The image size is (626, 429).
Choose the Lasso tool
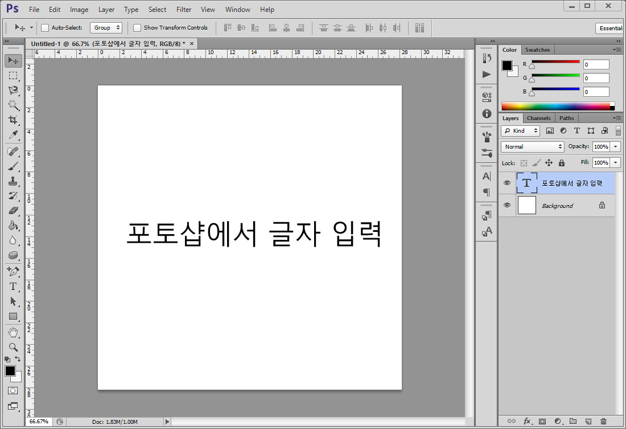[x=13, y=91]
